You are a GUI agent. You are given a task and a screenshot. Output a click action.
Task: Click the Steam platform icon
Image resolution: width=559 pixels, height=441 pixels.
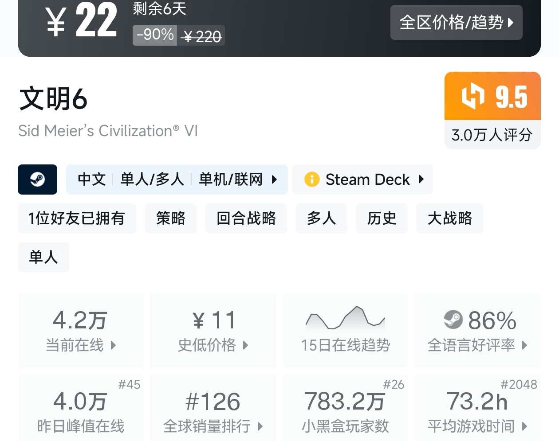37,180
